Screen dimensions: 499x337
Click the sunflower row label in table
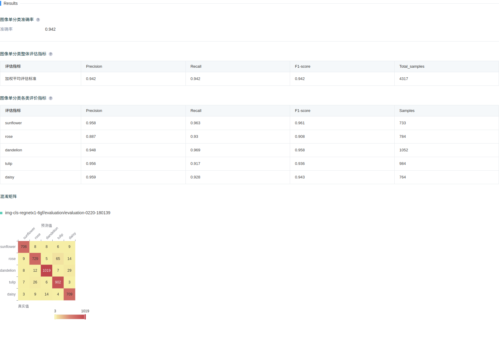pyautogui.click(x=14, y=123)
